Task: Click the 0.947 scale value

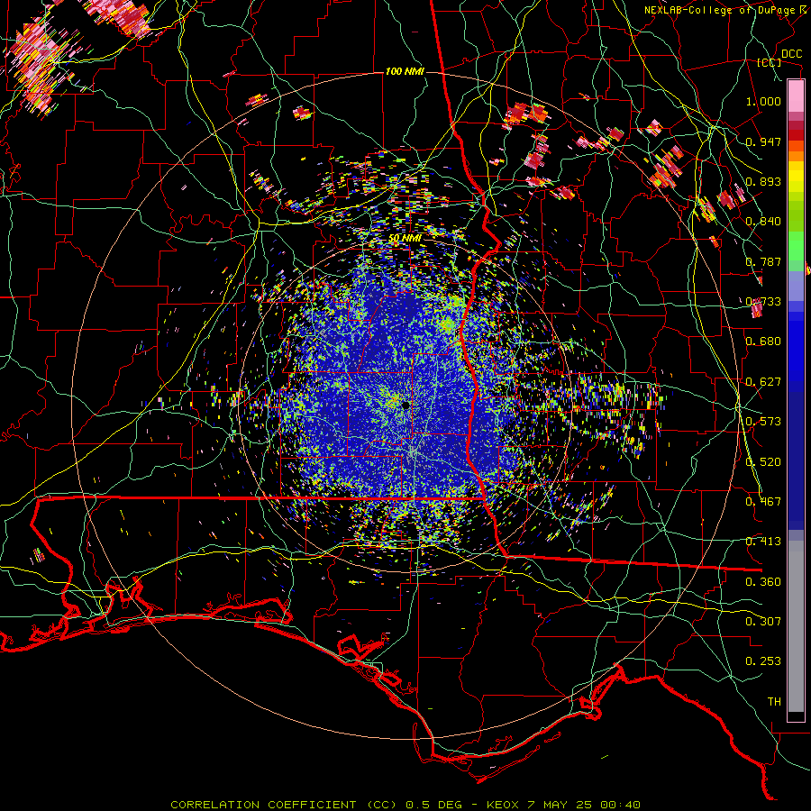Action: click(x=763, y=141)
